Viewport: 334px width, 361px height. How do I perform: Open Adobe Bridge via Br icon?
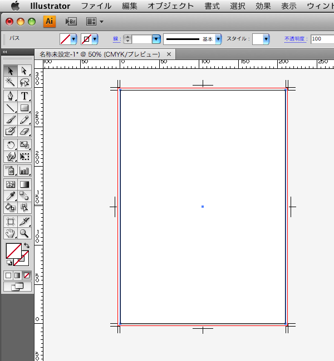click(71, 22)
